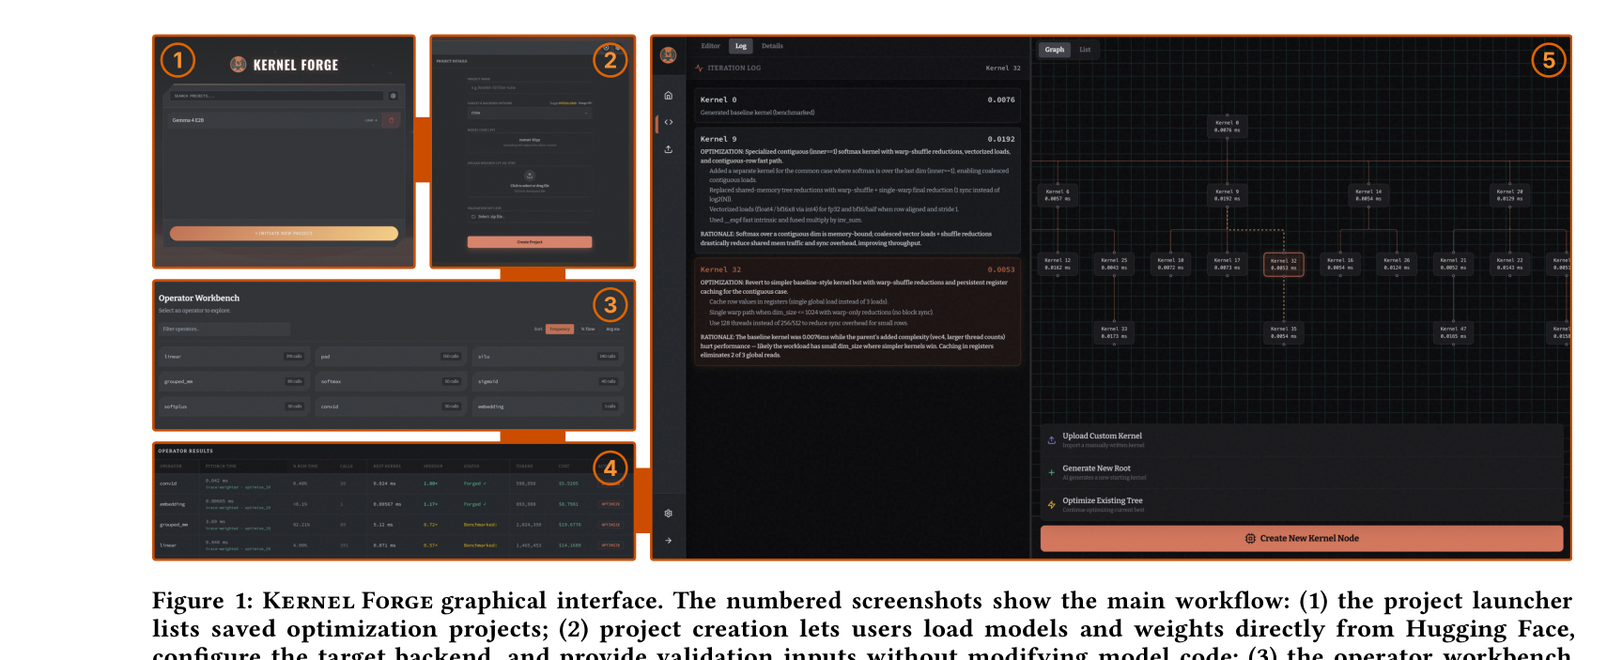Select the Kernel 20 node in graph
1607x660 pixels.
click(1509, 194)
